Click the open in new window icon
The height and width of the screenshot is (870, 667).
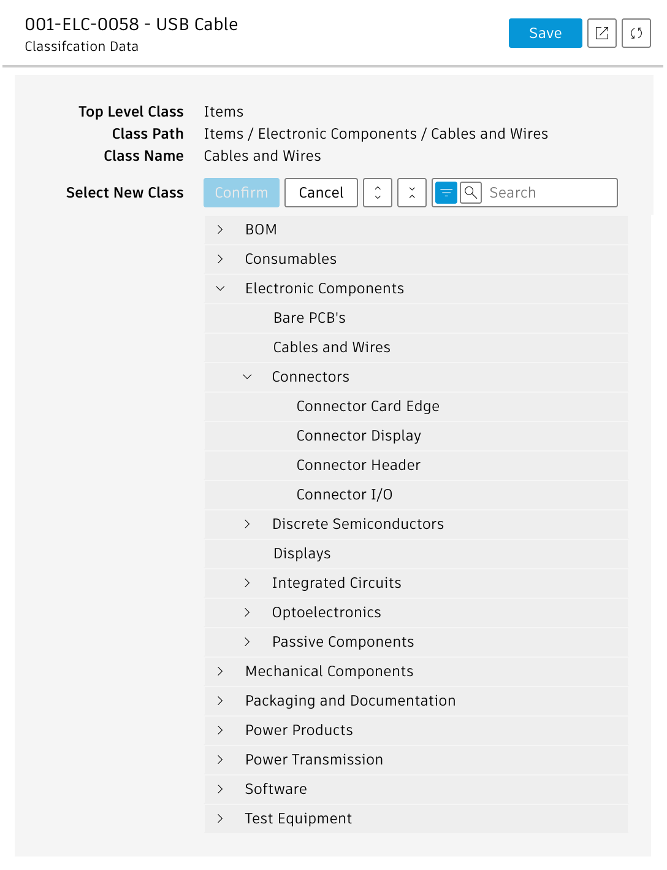click(x=601, y=33)
